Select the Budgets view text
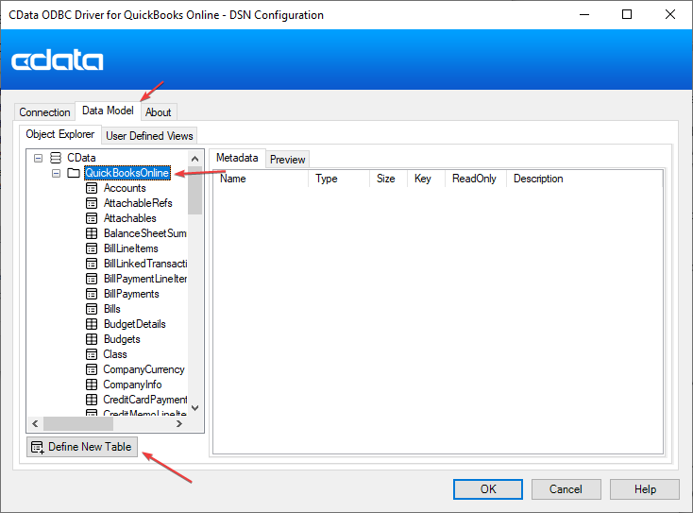 click(x=122, y=339)
